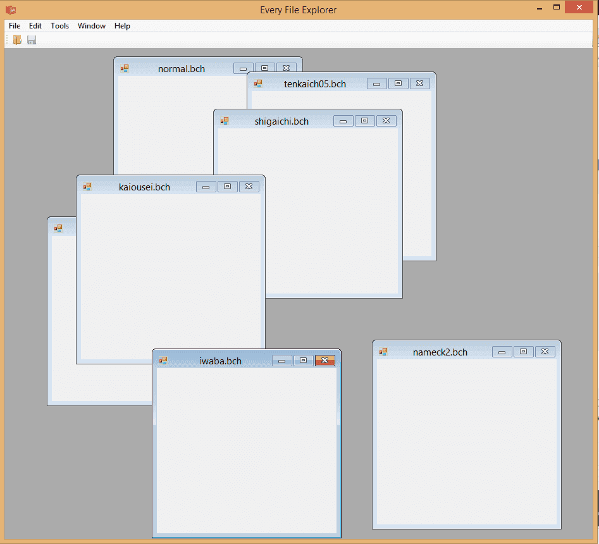Minimize the nameck2.bch window
Viewport: 599px width, 544px height.
tap(502, 352)
